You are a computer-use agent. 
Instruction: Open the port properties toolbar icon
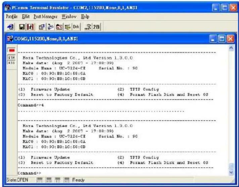click(42, 27)
